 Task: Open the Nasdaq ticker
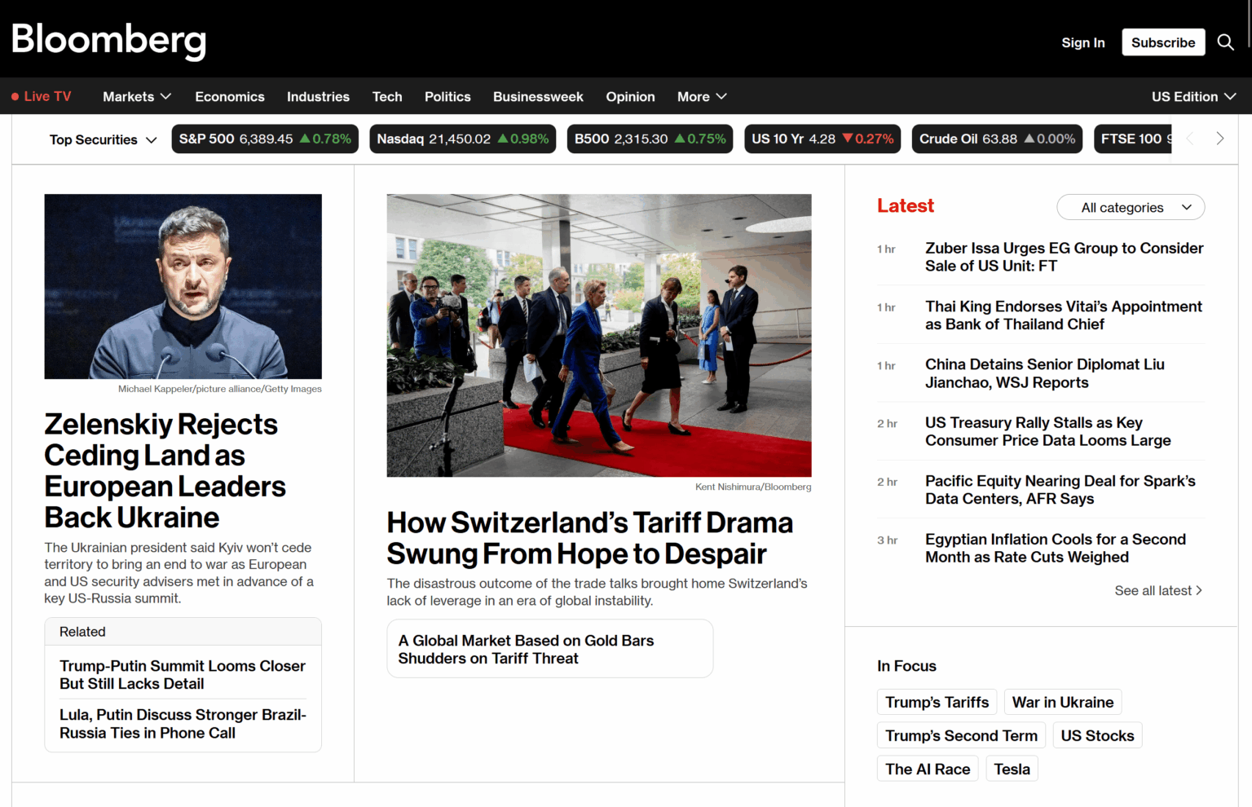(463, 139)
